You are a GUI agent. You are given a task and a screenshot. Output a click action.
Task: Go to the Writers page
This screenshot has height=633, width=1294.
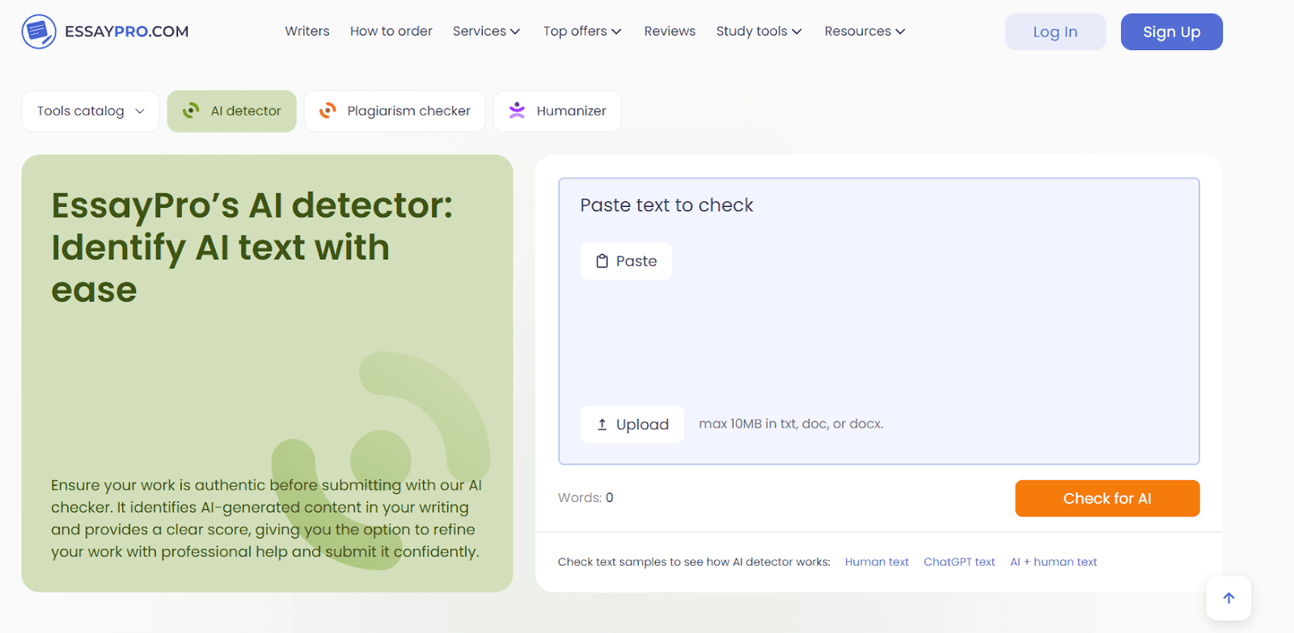307,32
